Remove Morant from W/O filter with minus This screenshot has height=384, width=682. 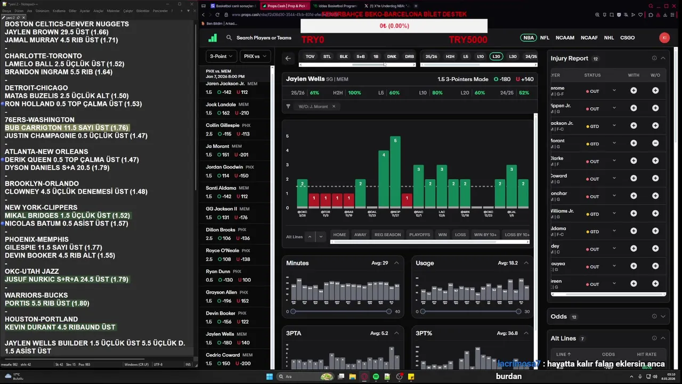(x=655, y=143)
